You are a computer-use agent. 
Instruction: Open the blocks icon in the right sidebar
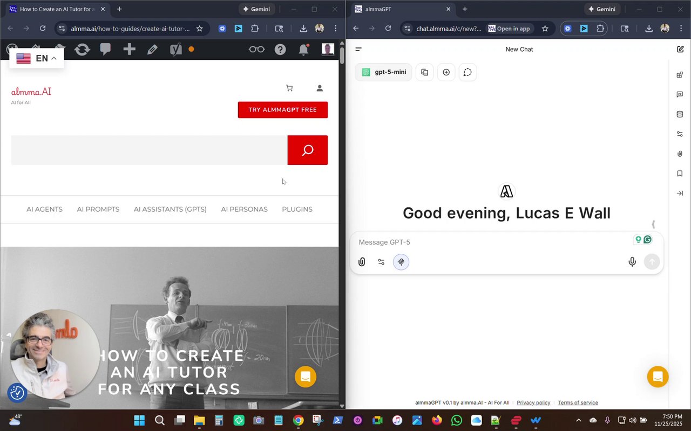[x=680, y=75]
